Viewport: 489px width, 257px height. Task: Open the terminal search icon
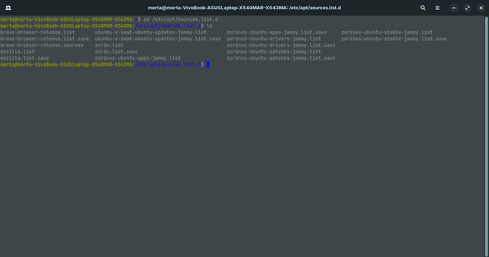422,8
